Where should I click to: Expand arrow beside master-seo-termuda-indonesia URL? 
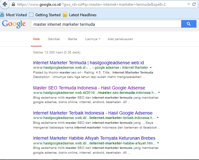point(159,93)
